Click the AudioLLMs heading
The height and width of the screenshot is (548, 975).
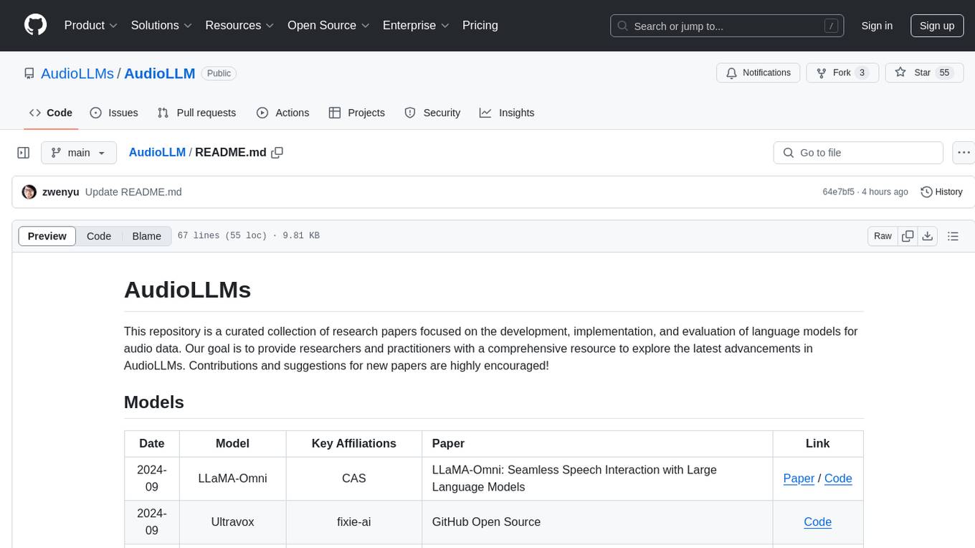pyautogui.click(x=187, y=290)
